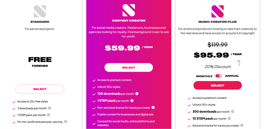Choose the ANNUAL billing label
This screenshot has width=265, height=129.
tap(232, 76)
